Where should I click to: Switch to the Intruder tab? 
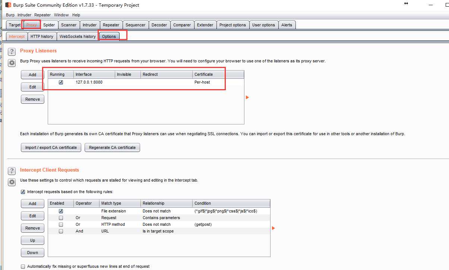click(x=90, y=25)
